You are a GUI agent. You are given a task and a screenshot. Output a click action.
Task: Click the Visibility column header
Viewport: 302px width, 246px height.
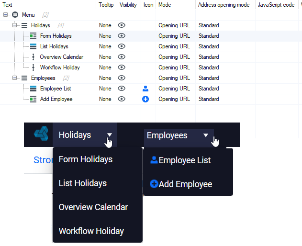[x=128, y=5]
